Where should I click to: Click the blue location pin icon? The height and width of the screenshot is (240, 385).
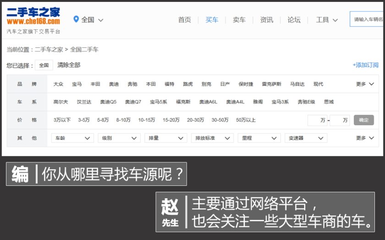tap(76, 19)
